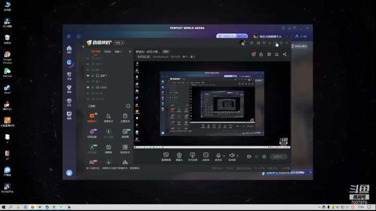Open the 弹幕助手 orange toolbox tool
Screen dimensions: 376x211
tap(92, 118)
